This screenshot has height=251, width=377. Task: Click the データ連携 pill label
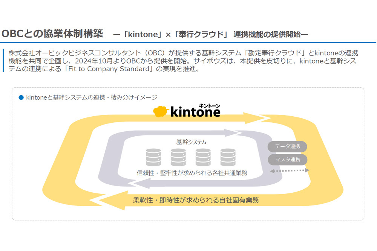click(287, 146)
